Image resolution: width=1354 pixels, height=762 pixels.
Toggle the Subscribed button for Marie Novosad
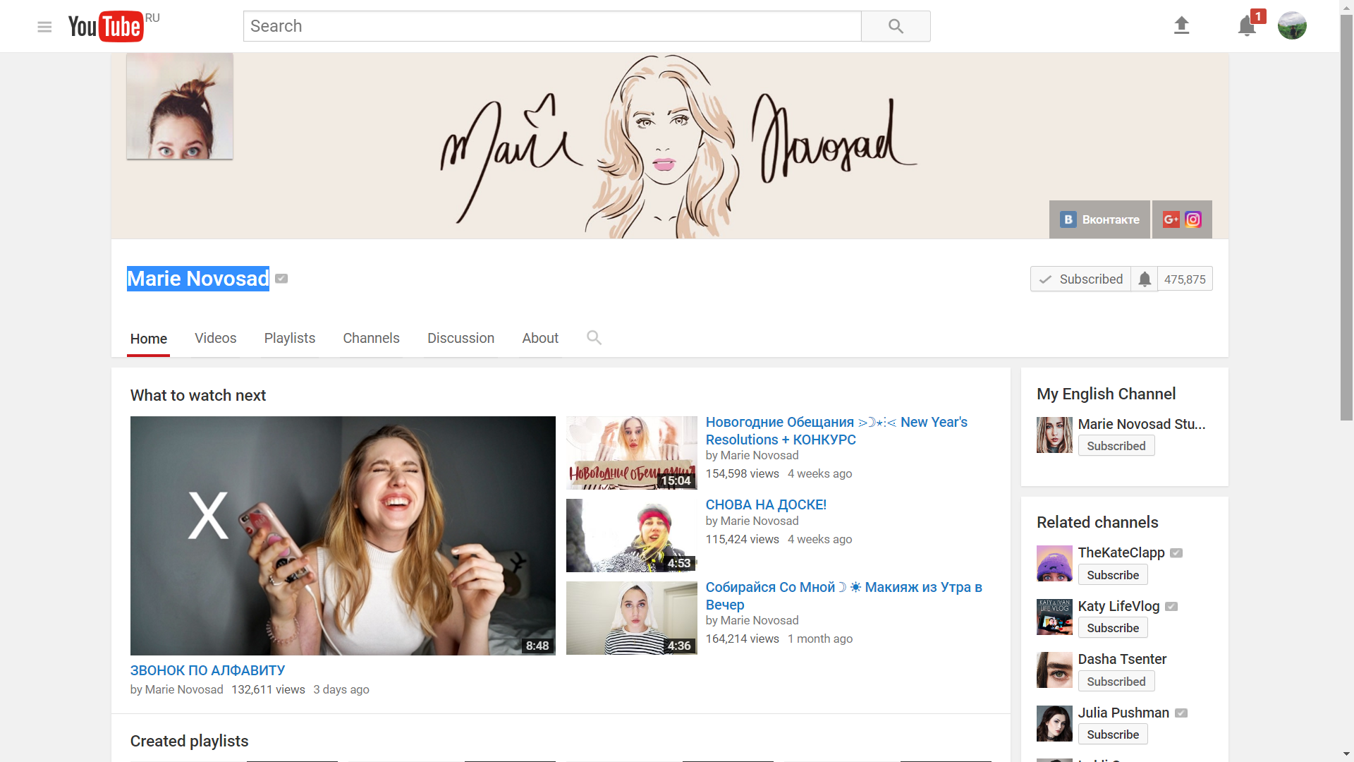pyautogui.click(x=1080, y=279)
